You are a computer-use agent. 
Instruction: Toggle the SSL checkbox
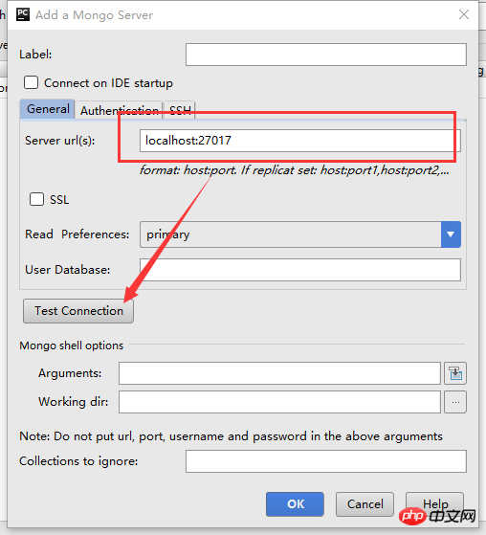37,199
